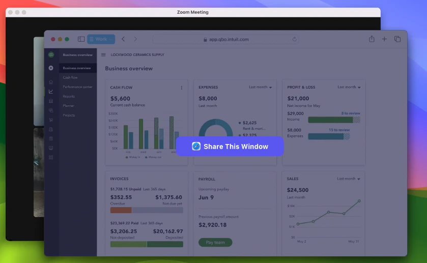Click the $24,500 sales total
The image size is (427, 263).
click(x=298, y=190)
